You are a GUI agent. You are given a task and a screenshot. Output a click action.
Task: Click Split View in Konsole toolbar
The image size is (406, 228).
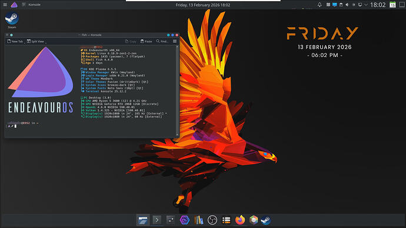tap(35, 41)
